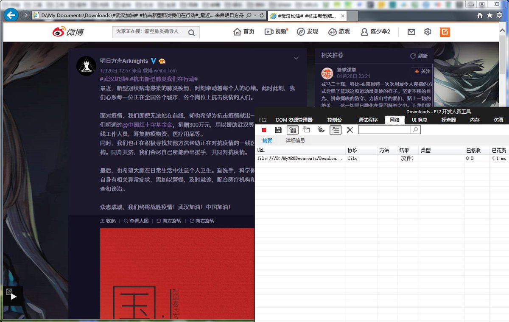This screenshot has width=509, height=322.
Task: Open 游戏 in Weibo navigation
Action: (339, 32)
